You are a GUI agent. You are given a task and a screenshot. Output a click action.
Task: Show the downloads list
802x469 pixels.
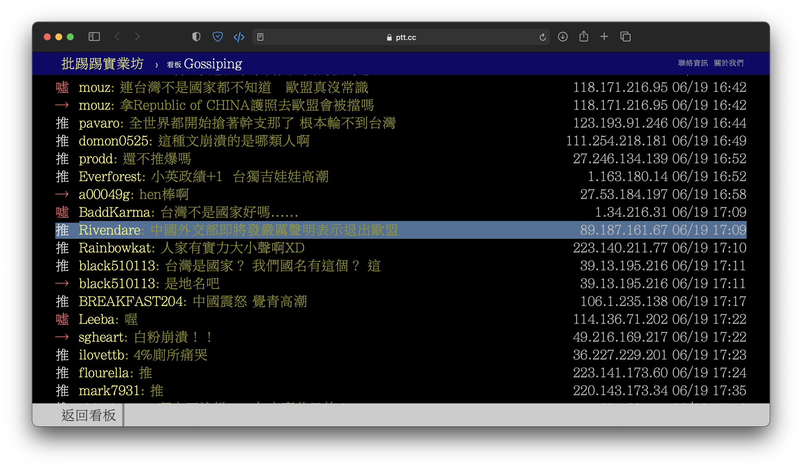(x=563, y=37)
